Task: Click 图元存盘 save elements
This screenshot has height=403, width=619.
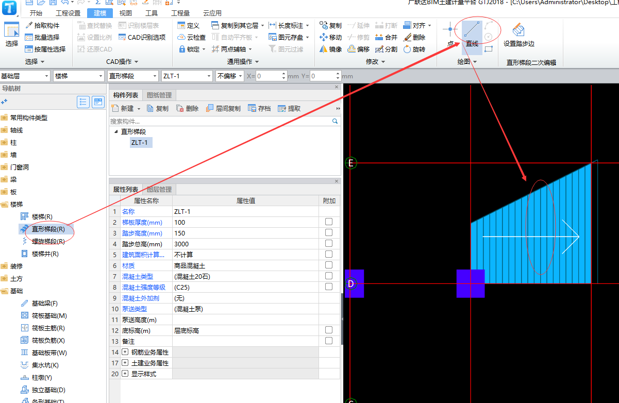Action: tap(289, 37)
